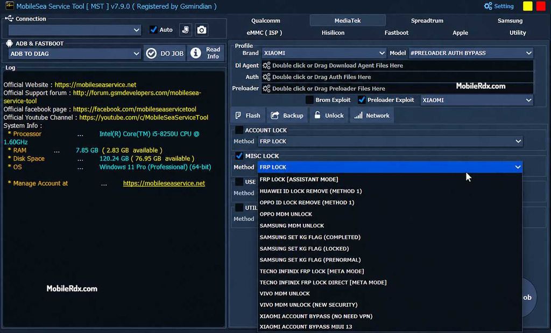The width and height of the screenshot is (551, 333).
Task: Click the screenshot camera icon
Action: 201,30
